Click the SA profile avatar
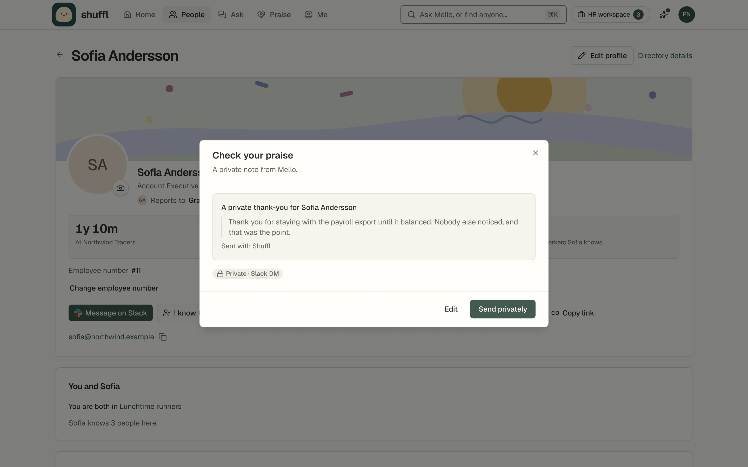Screen dimensions: 748x467 (x=98, y=165)
